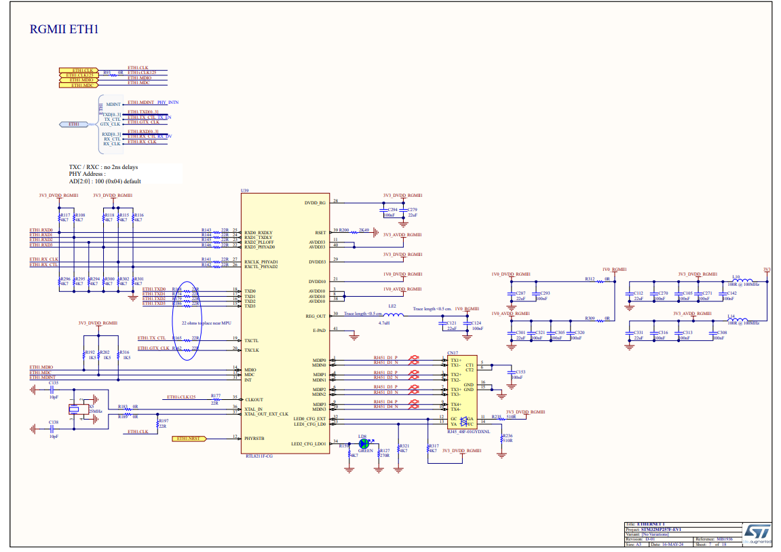Select the ETH1.RX_CLK net label at left edge
The image size is (781, 552).
(x=44, y=259)
